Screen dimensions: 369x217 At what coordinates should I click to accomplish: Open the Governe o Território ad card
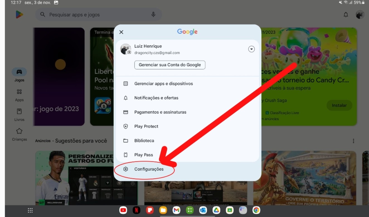[x=305, y=178]
